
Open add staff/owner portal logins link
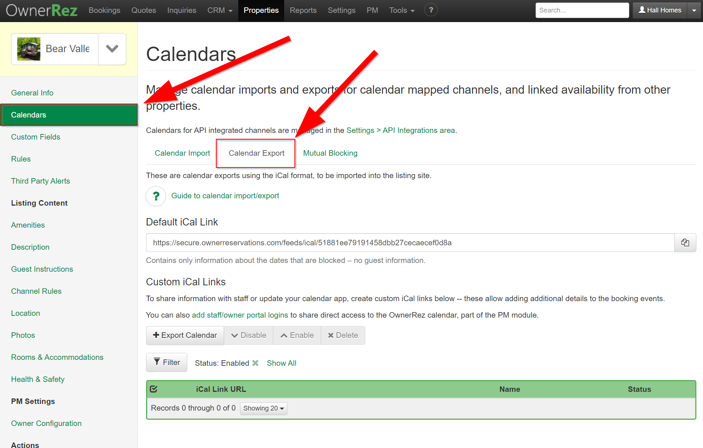[x=240, y=315]
